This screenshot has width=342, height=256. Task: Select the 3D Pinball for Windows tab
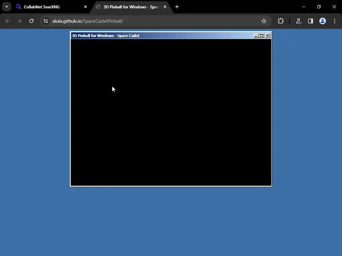tap(132, 7)
